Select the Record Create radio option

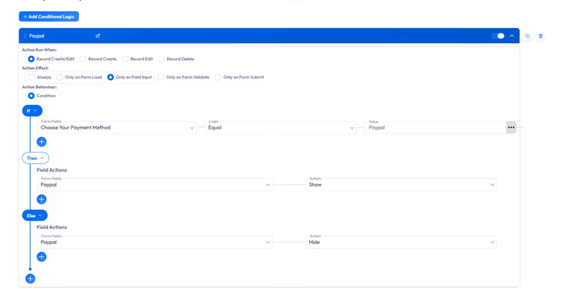(83, 59)
